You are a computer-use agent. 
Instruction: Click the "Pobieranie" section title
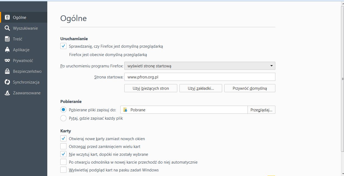coord(71,102)
